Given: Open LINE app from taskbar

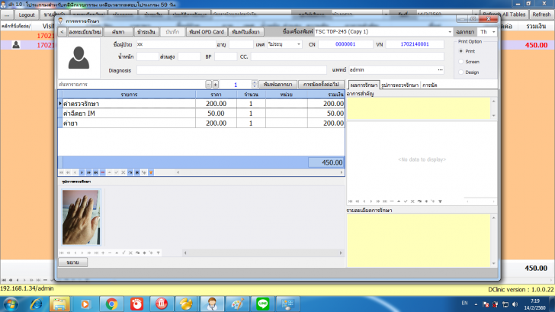Looking at the screenshot, I should click(x=262, y=304).
